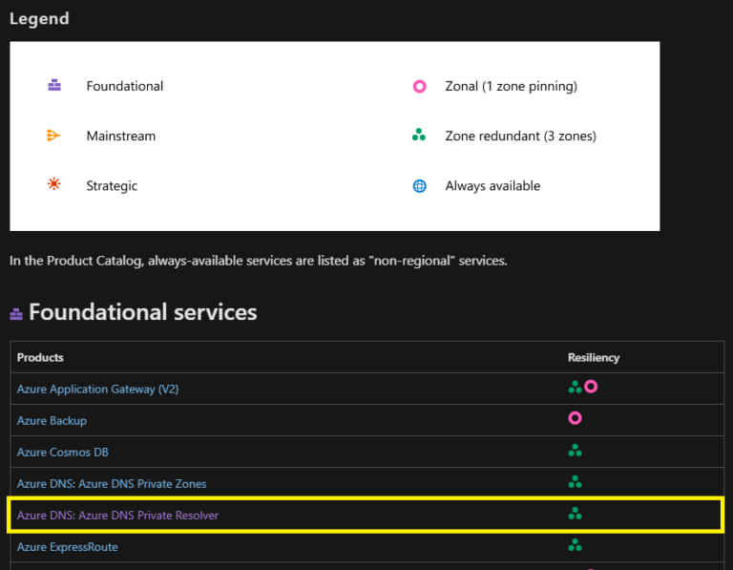
Task: Click the Foundational legend icon
Action: (54, 86)
